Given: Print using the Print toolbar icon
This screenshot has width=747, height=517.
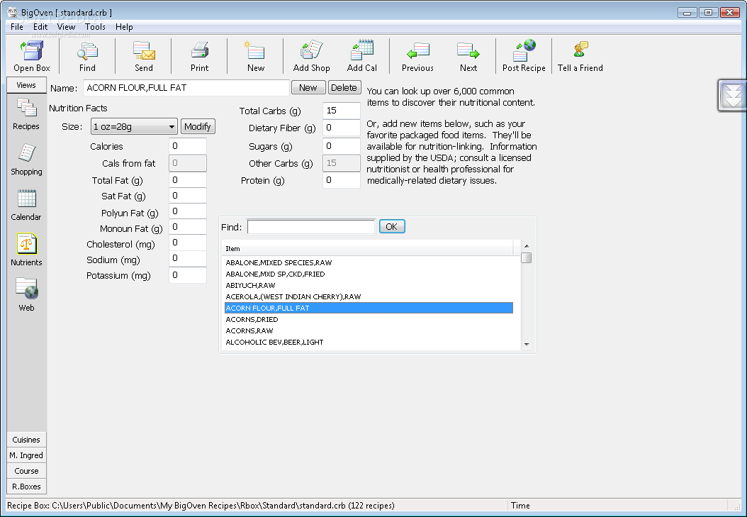Looking at the screenshot, I should 200,56.
